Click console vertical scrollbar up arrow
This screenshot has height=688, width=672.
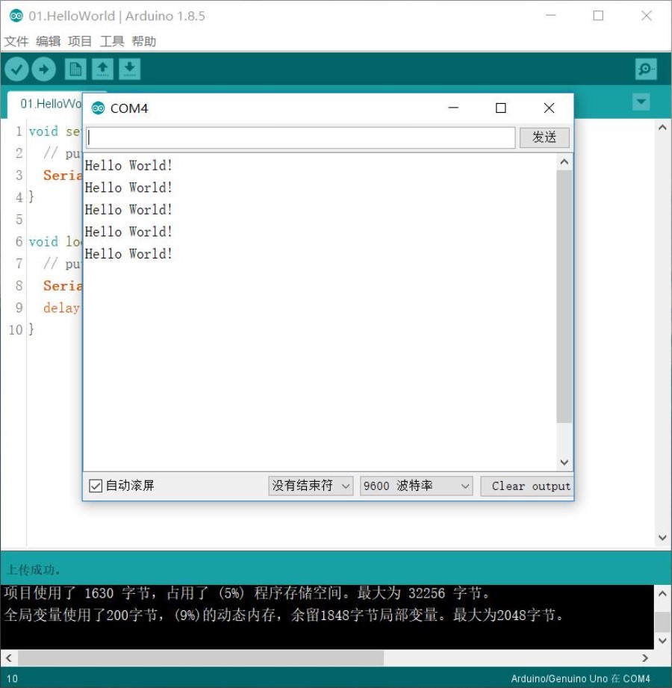pos(662,594)
